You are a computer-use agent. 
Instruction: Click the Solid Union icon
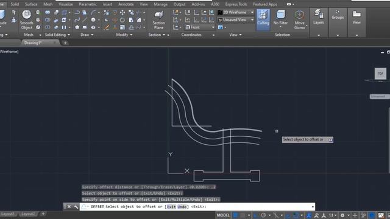(48, 12)
